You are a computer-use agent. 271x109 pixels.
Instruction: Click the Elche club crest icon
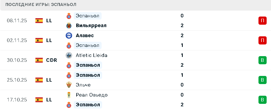[69, 85]
